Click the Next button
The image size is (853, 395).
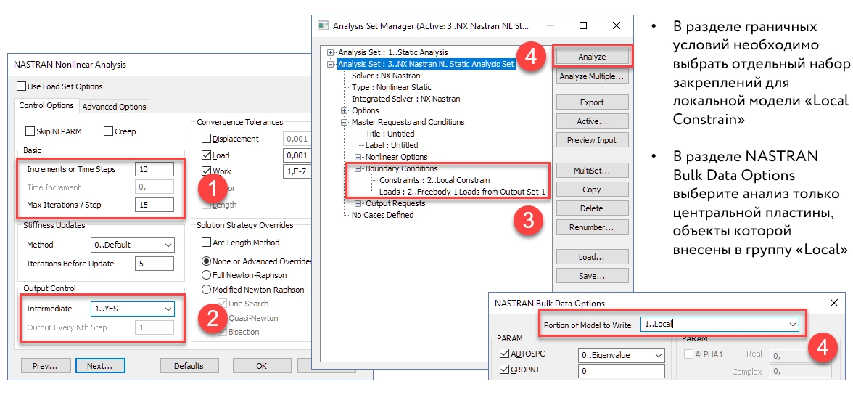99,365
